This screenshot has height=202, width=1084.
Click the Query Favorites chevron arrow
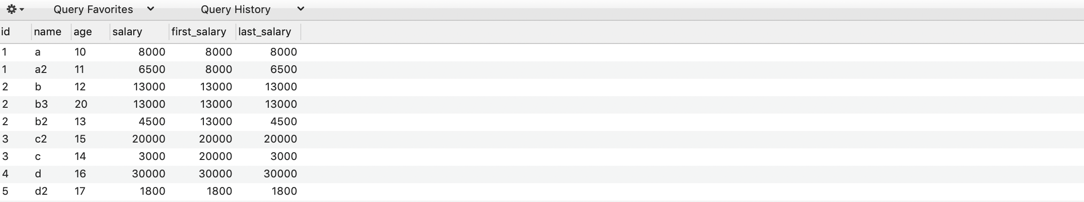[x=151, y=9]
